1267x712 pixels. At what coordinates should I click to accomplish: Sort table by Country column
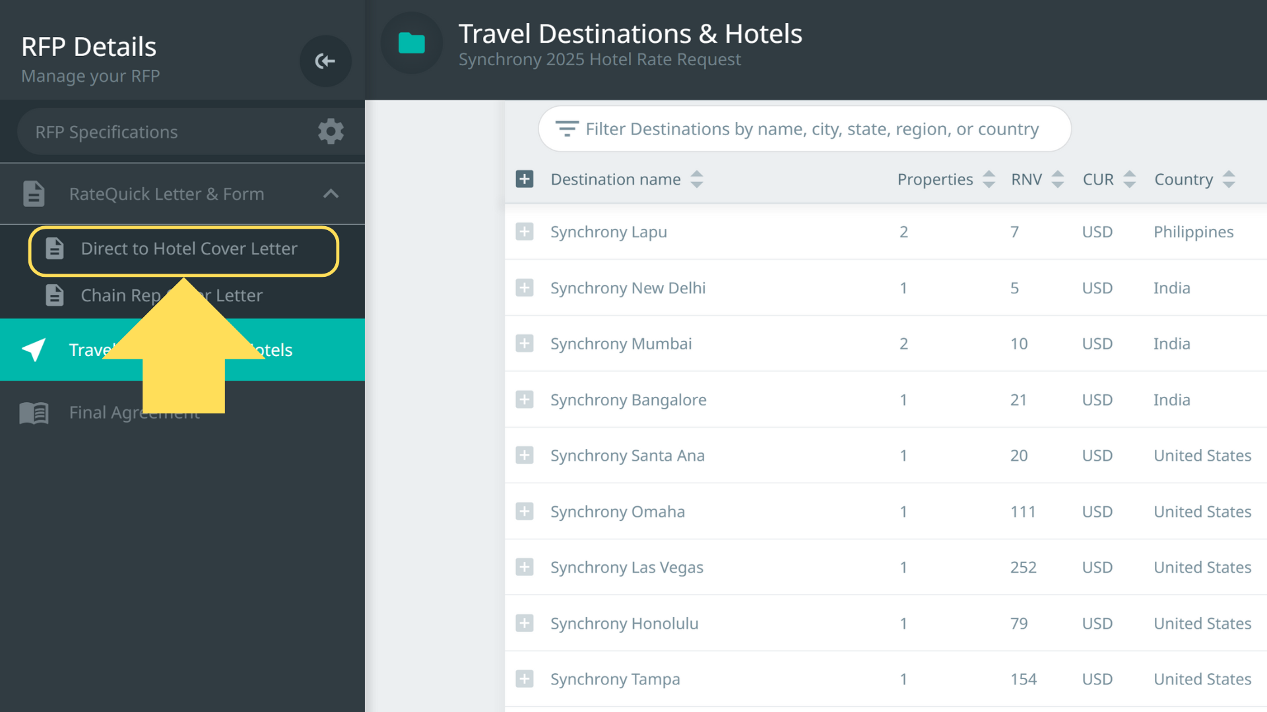point(1228,179)
